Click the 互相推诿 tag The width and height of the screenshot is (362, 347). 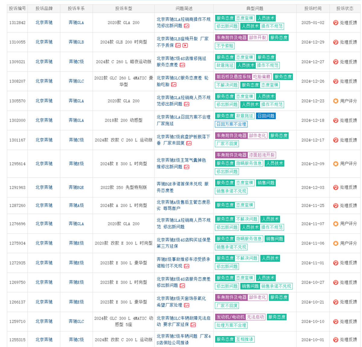[244, 339]
